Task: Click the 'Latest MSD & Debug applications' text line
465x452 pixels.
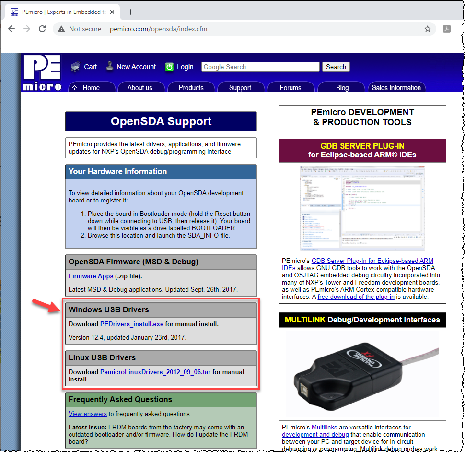Action: point(153,289)
